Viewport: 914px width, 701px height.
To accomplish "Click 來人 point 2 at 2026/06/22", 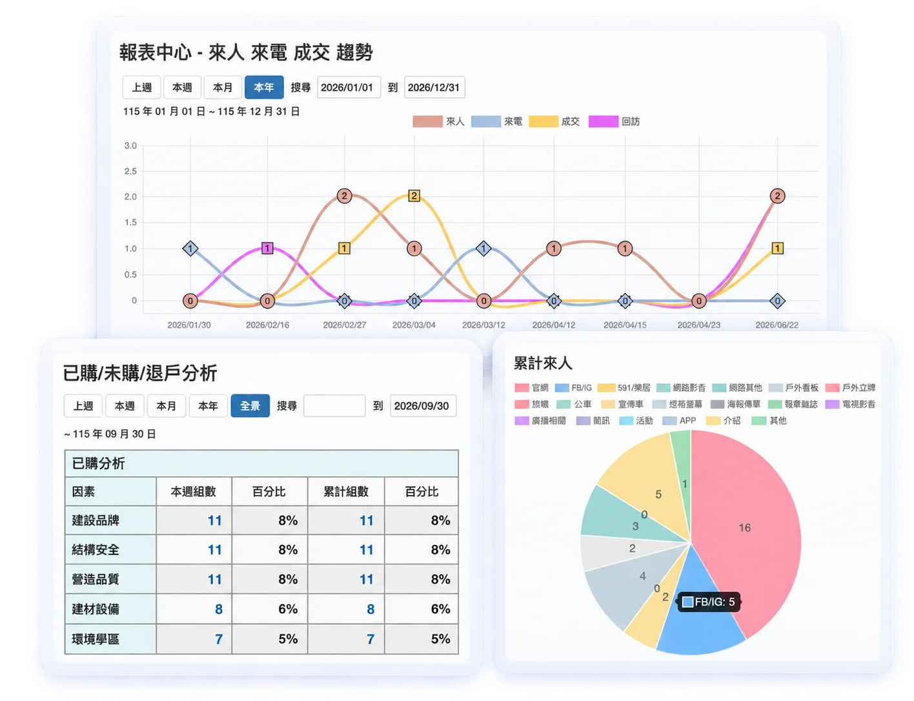I will click(778, 196).
